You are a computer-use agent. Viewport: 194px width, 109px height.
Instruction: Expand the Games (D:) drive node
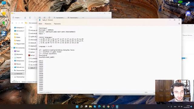click(13, 74)
